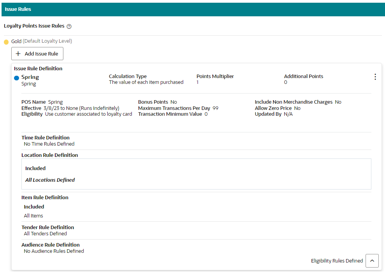The image size is (385, 273).
Task: Click the 'Eligibility Rules Defined' label
Action: 337,261
